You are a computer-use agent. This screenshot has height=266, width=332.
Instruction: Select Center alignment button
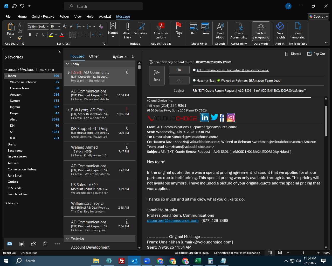pos(80,35)
